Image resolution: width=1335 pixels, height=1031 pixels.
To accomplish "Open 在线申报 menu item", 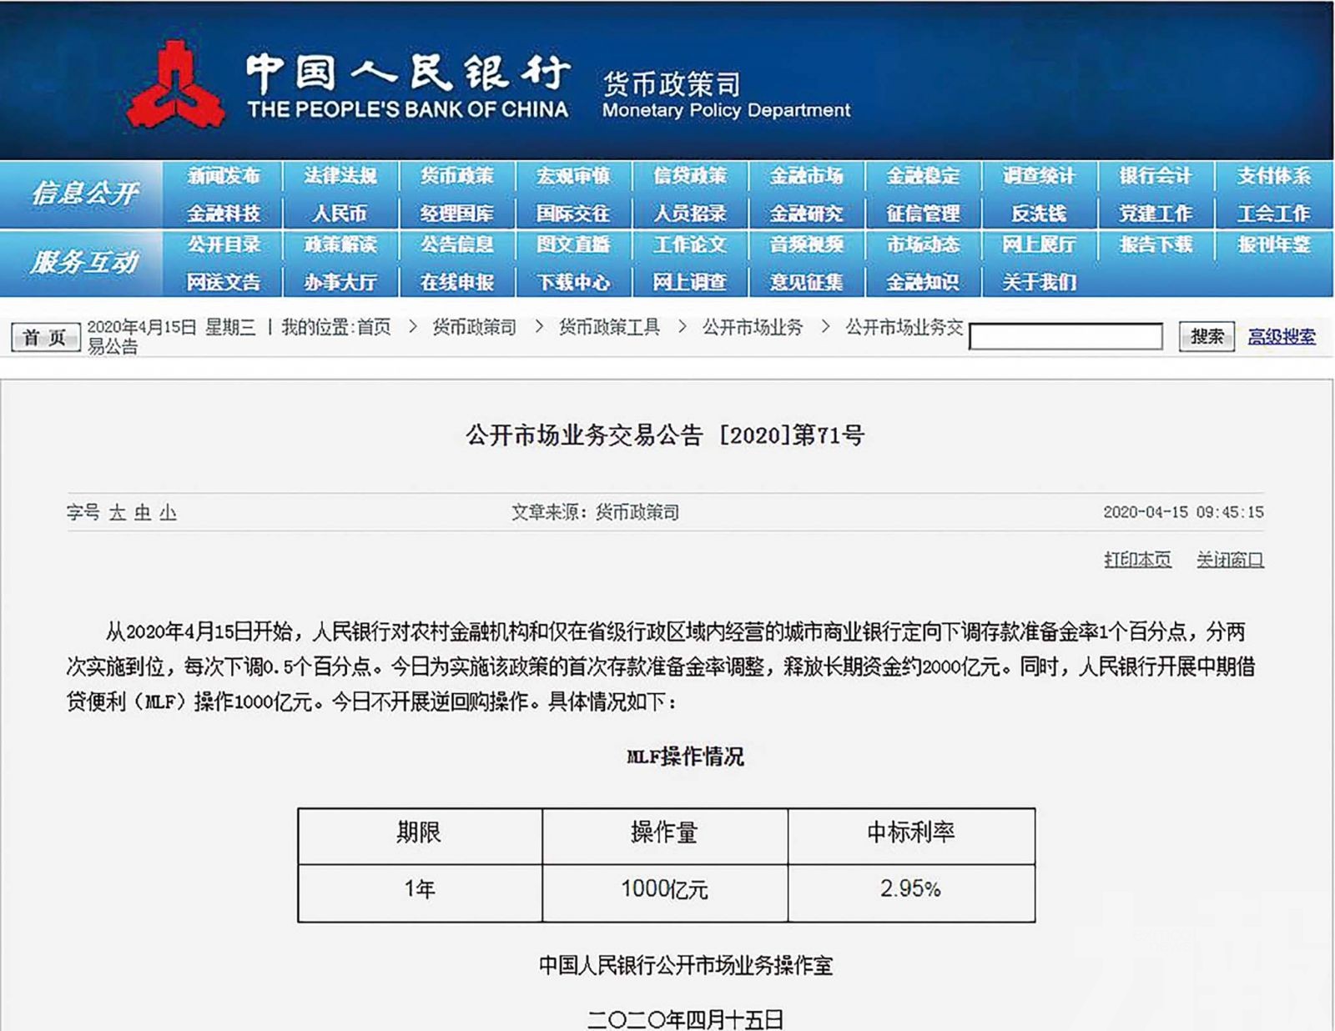I will coord(456,282).
